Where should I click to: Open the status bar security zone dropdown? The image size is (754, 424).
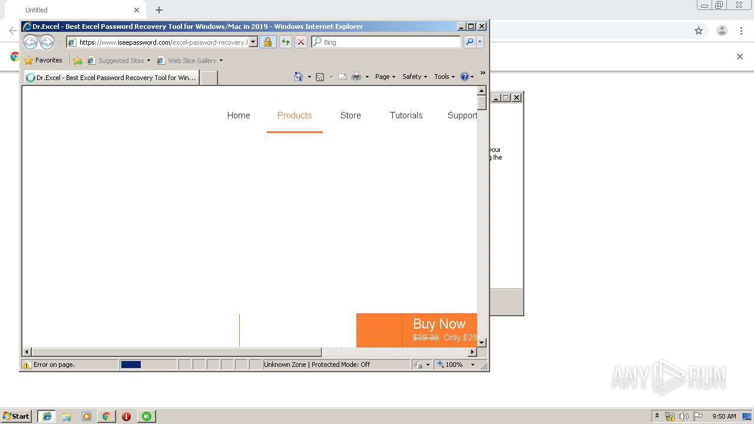tap(422, 365)
